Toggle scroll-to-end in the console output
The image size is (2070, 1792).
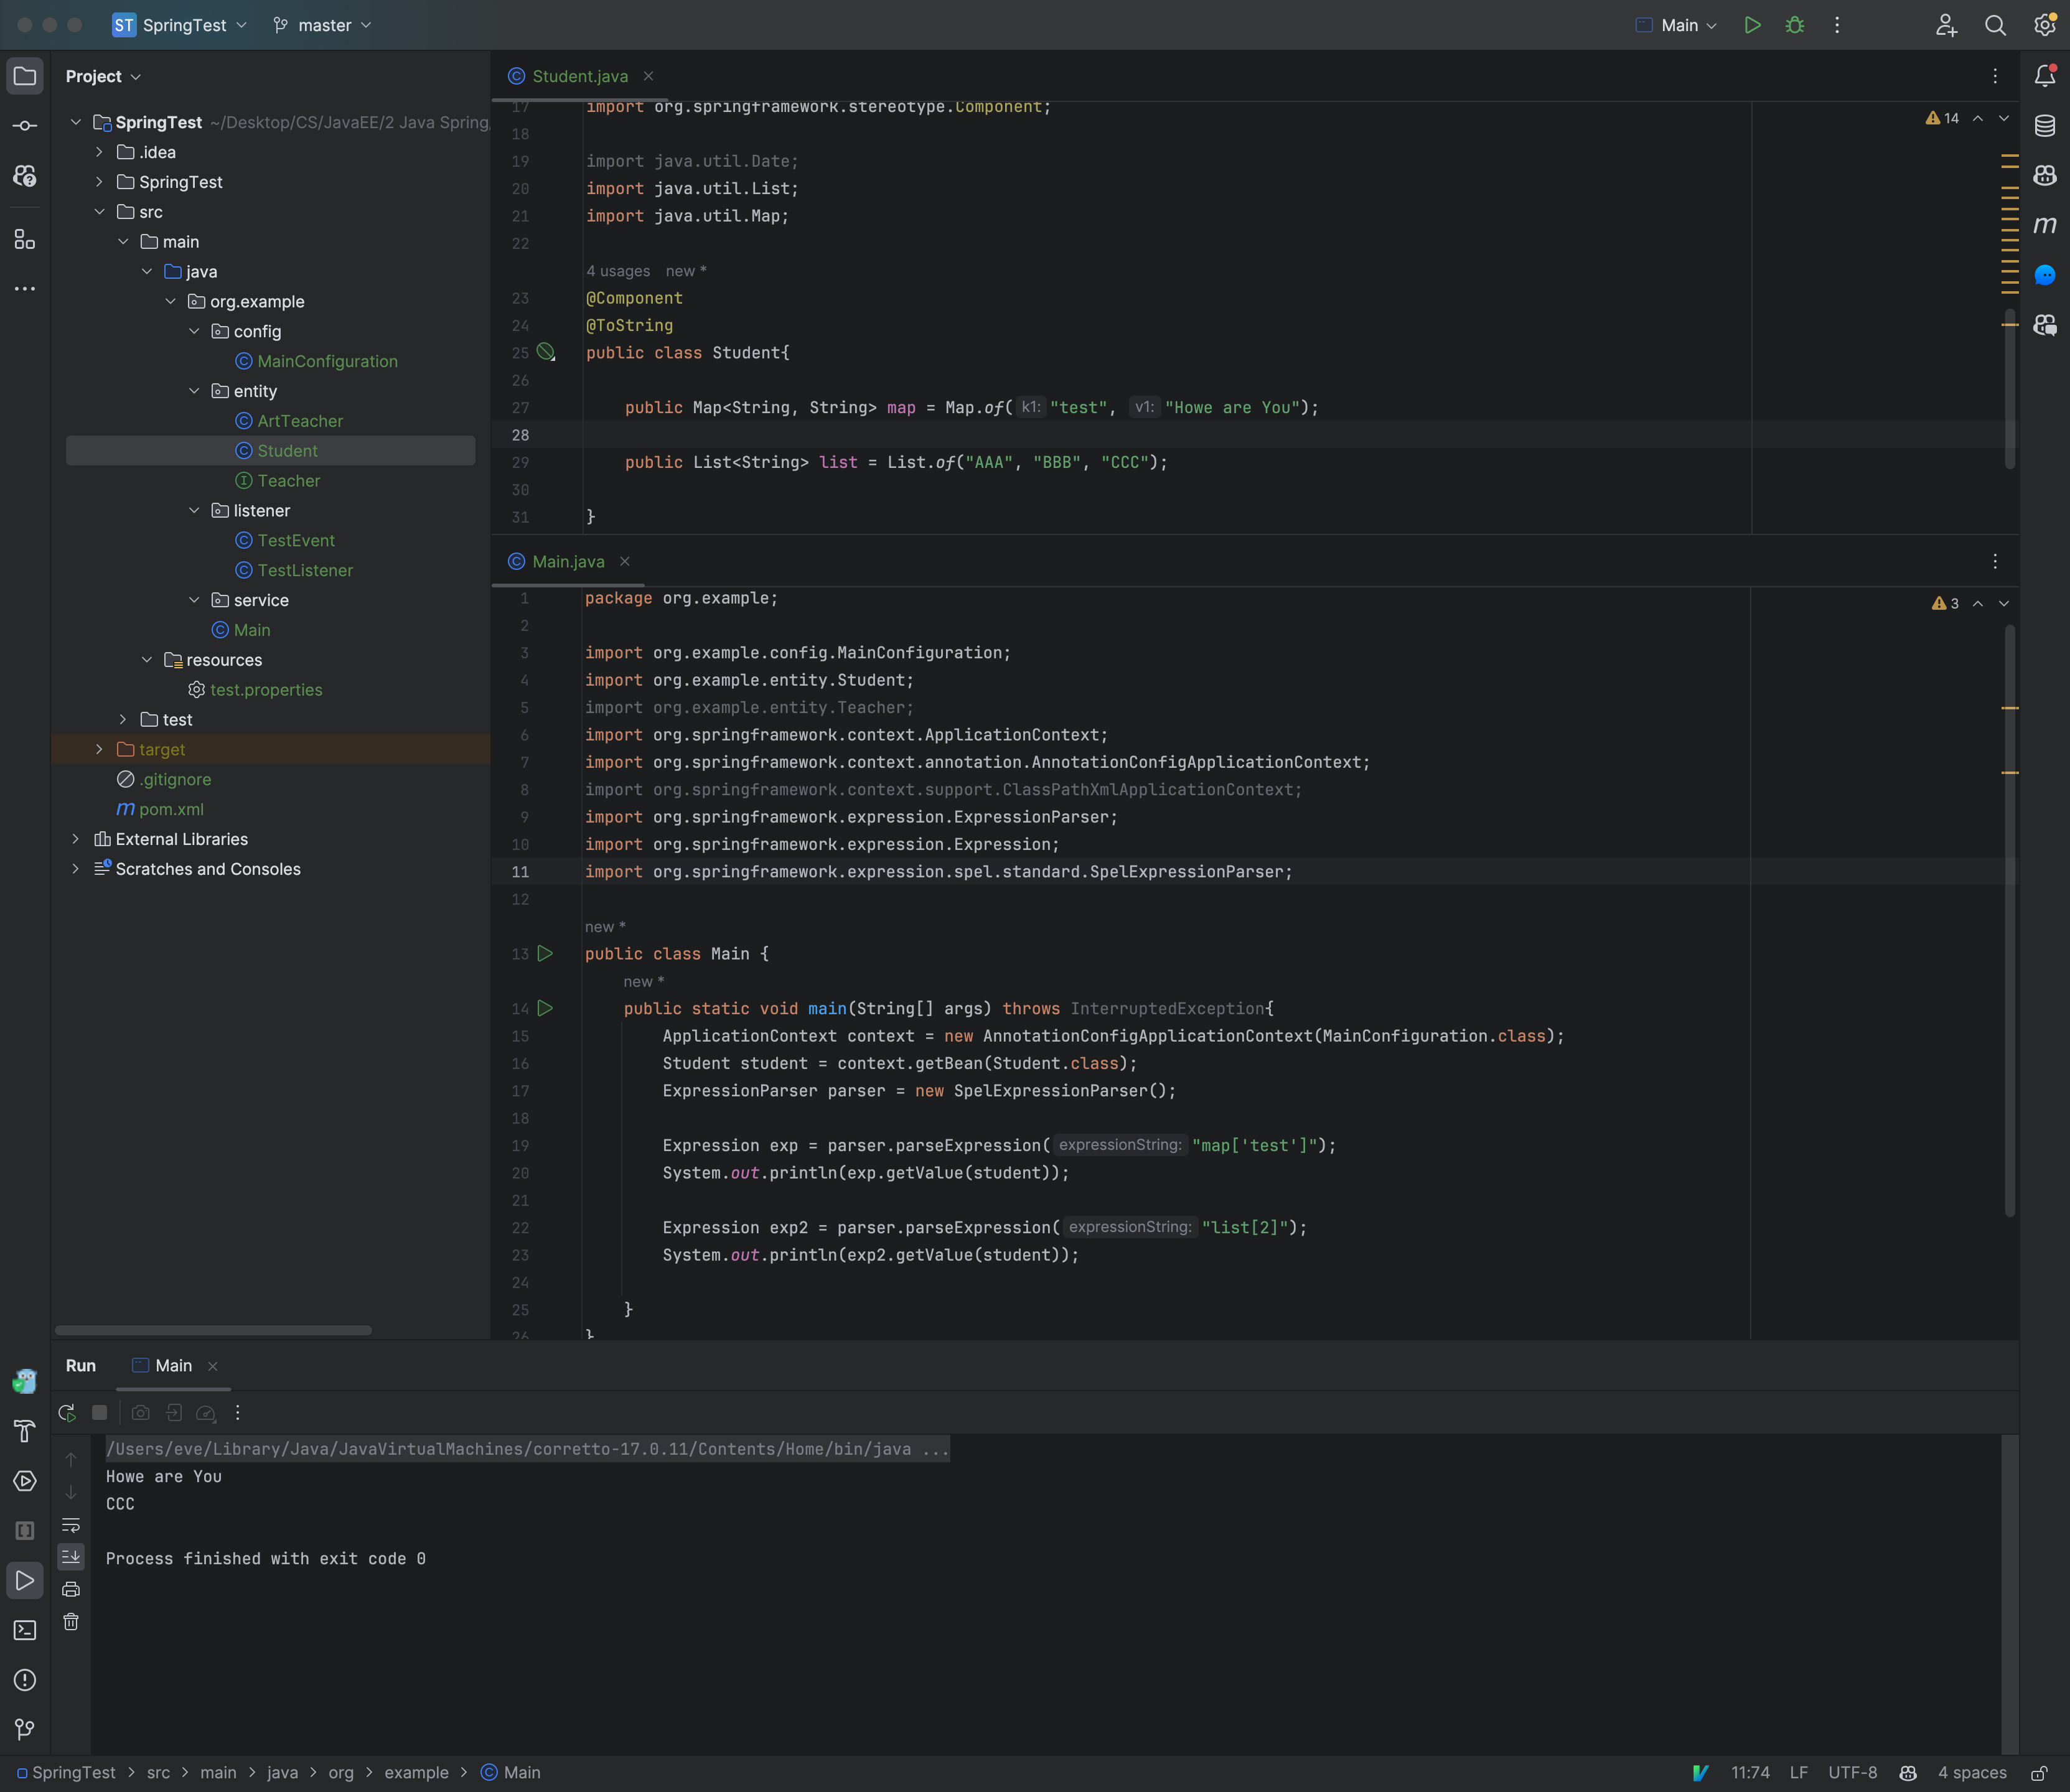(71, 1556)
